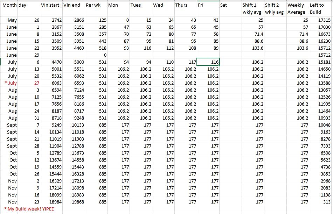This screenshot has width=333, height=214.
Task: Select the Vin start cell with 9249
Action: pyautogui.click(x=51, y=125)
